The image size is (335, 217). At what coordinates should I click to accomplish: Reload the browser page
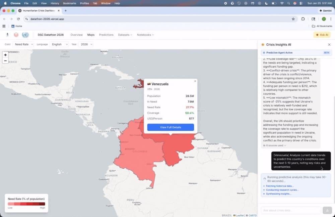[x=18, y=19]
